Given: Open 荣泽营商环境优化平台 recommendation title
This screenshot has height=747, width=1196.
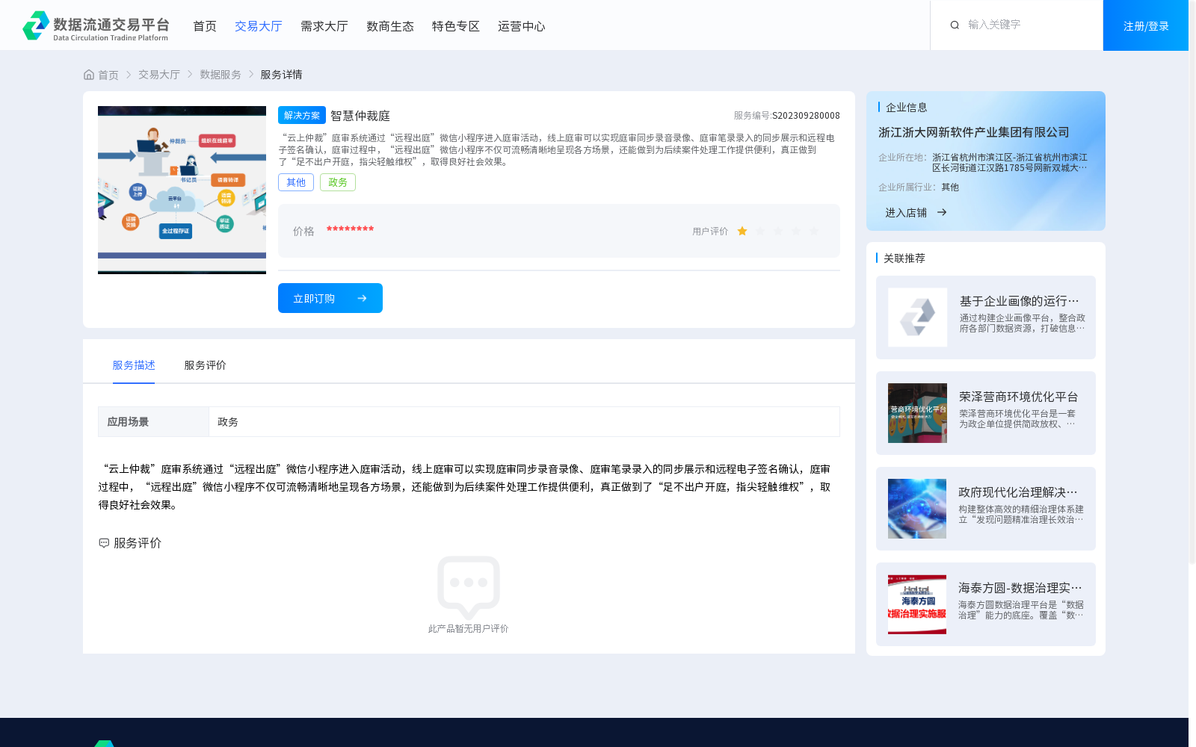Looking at the screenshot, I should pyautogui.click(x=1019, y=397).
